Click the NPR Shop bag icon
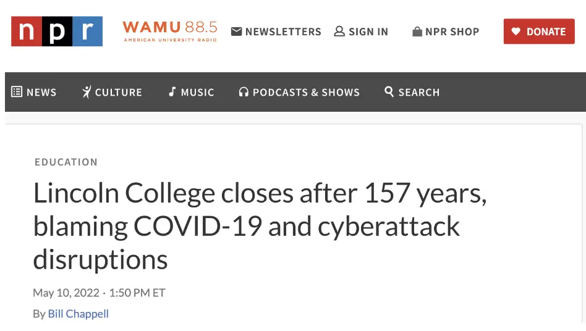Image resolution: width=586 pixels, height=331 pixels. 417,31
